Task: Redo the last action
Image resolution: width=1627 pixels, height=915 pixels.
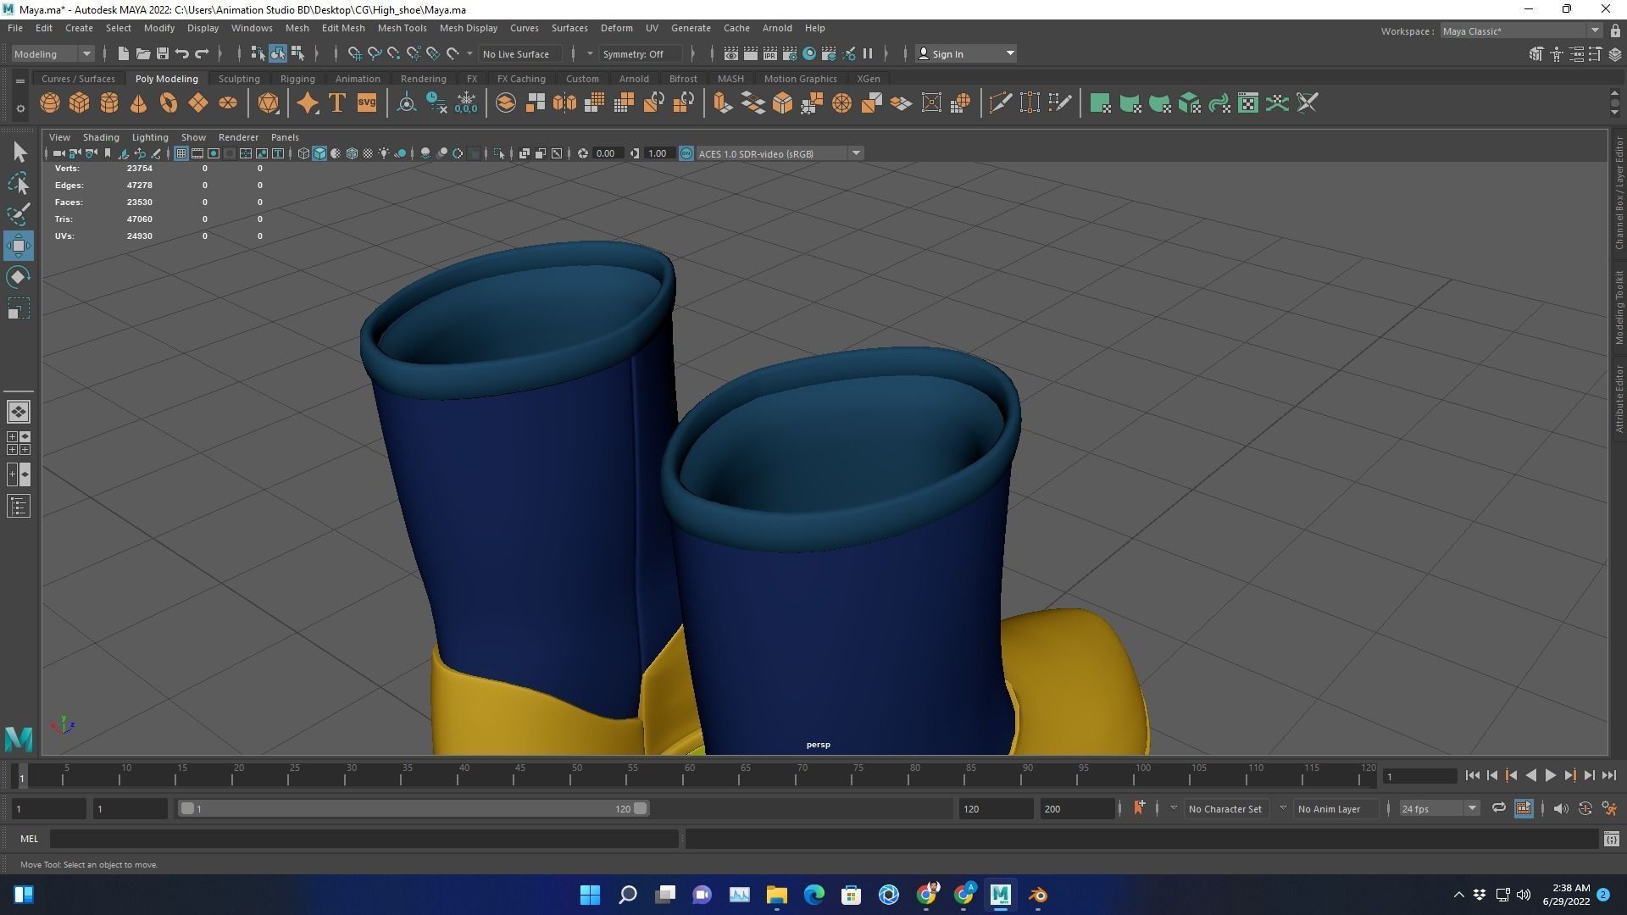Action: [202, 53]
